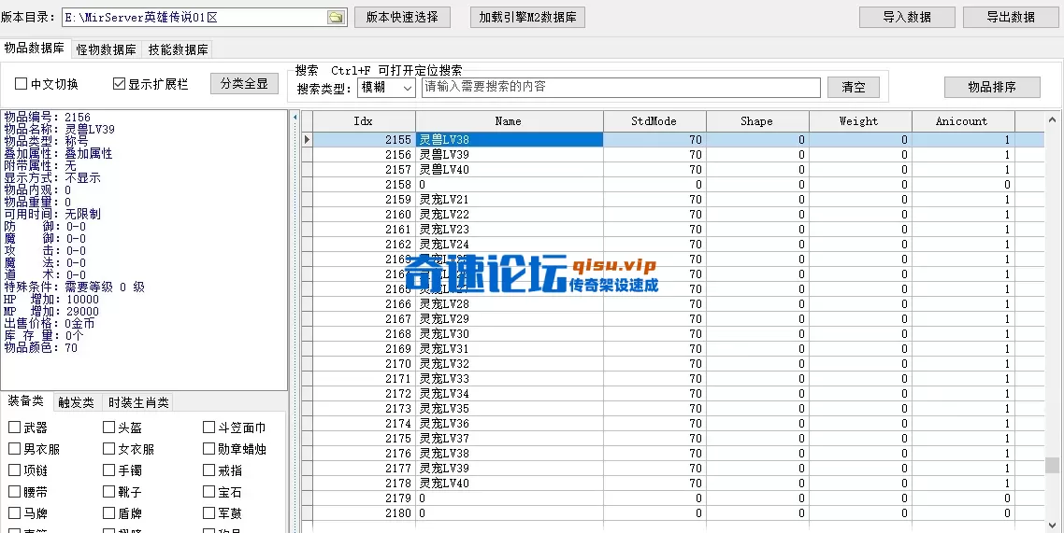Select the 灵兽LV39 row name
This screenshot has height=533, width=1064.
pos(509,154)
